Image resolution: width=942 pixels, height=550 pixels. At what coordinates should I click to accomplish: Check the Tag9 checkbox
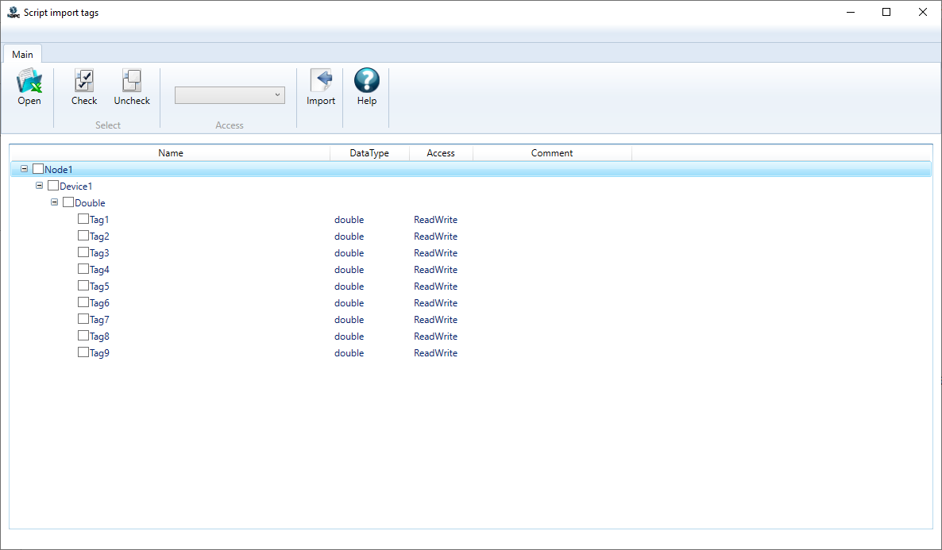83,352
